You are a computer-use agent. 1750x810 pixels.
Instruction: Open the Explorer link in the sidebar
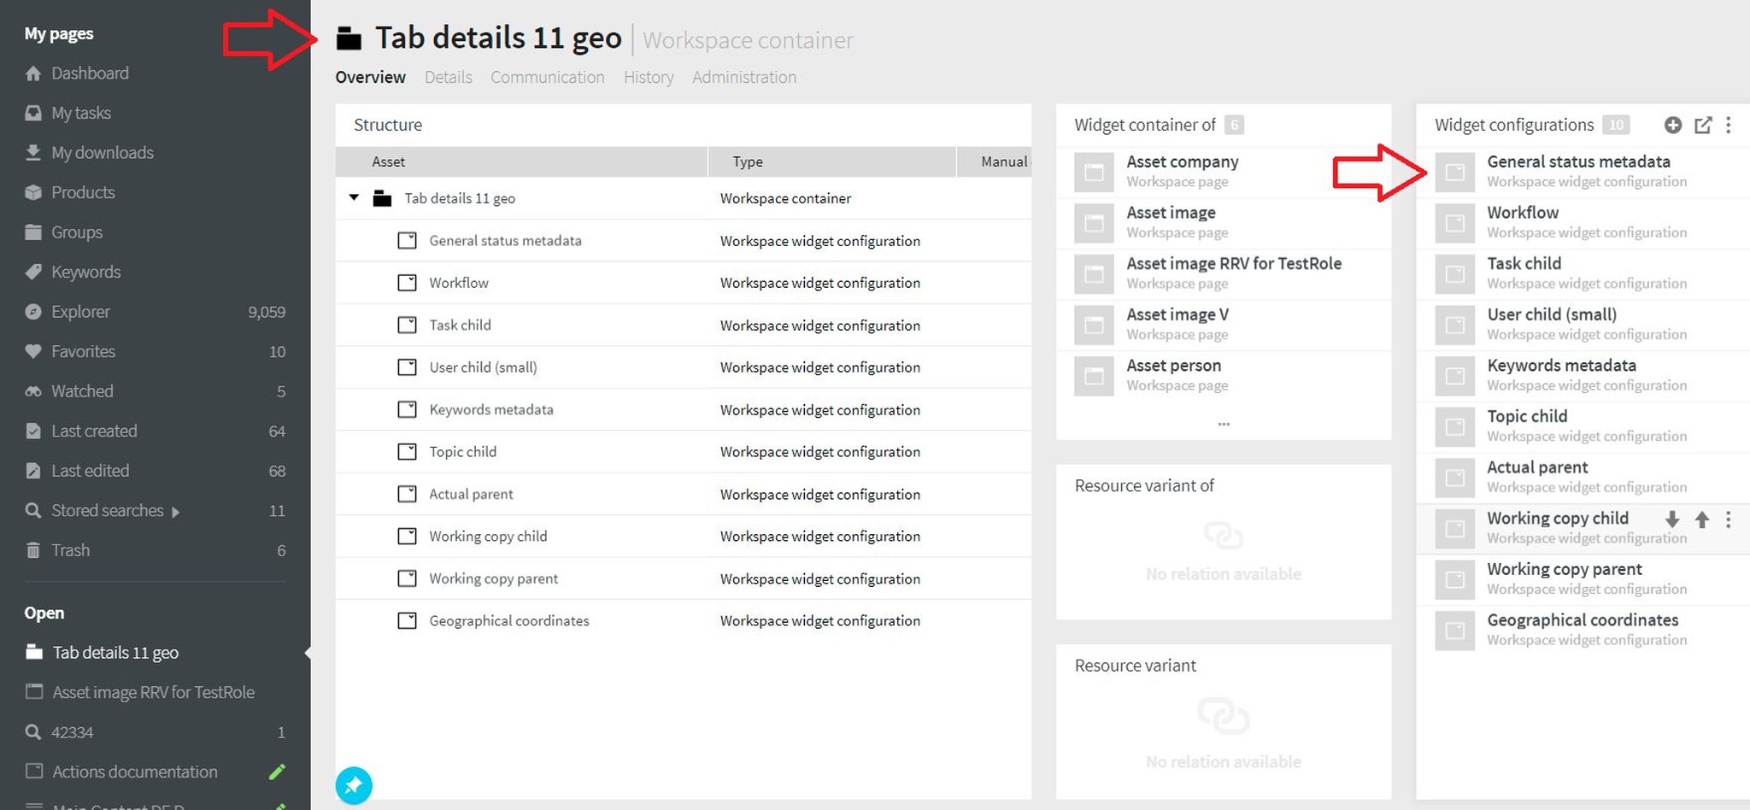pos(80,312)
